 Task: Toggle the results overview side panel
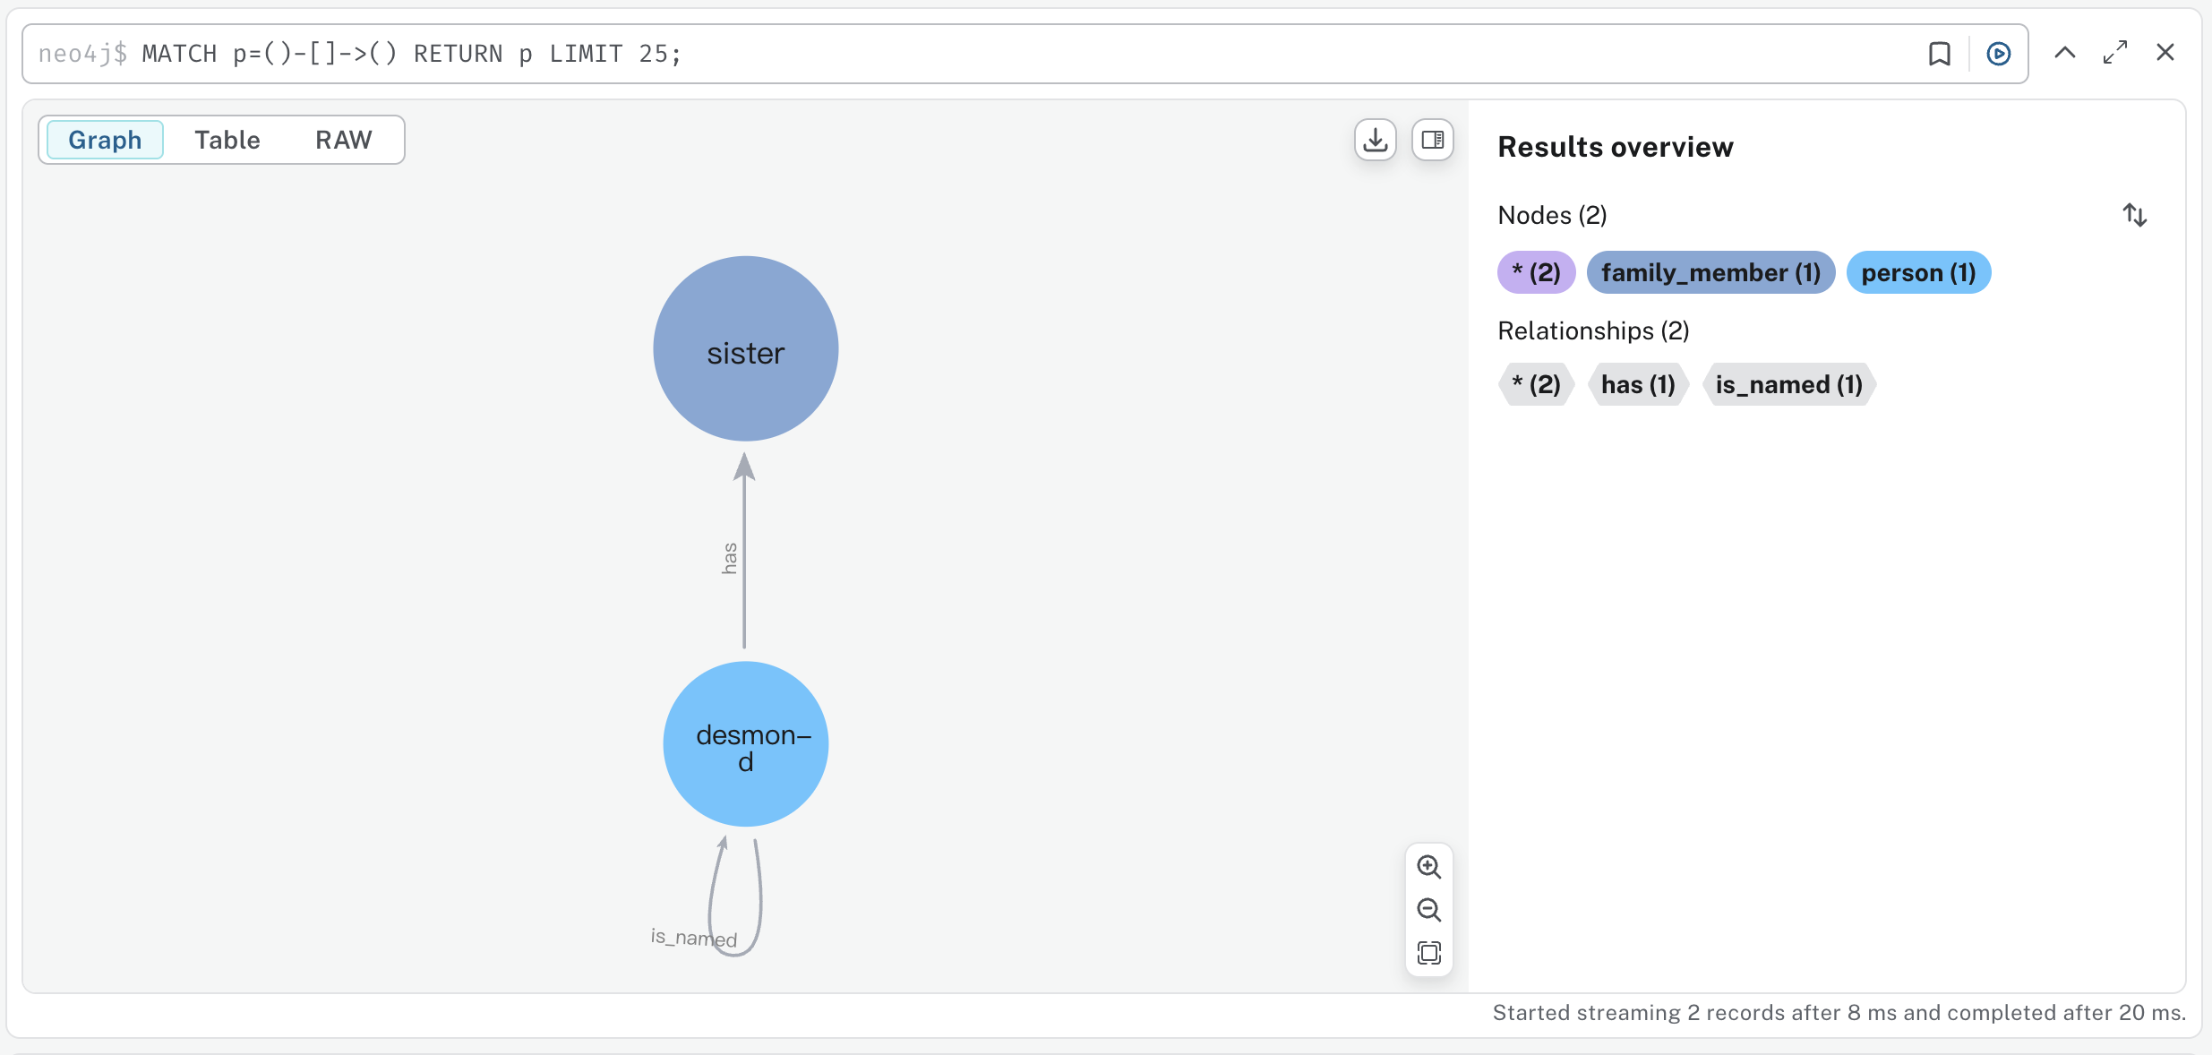1432,140
